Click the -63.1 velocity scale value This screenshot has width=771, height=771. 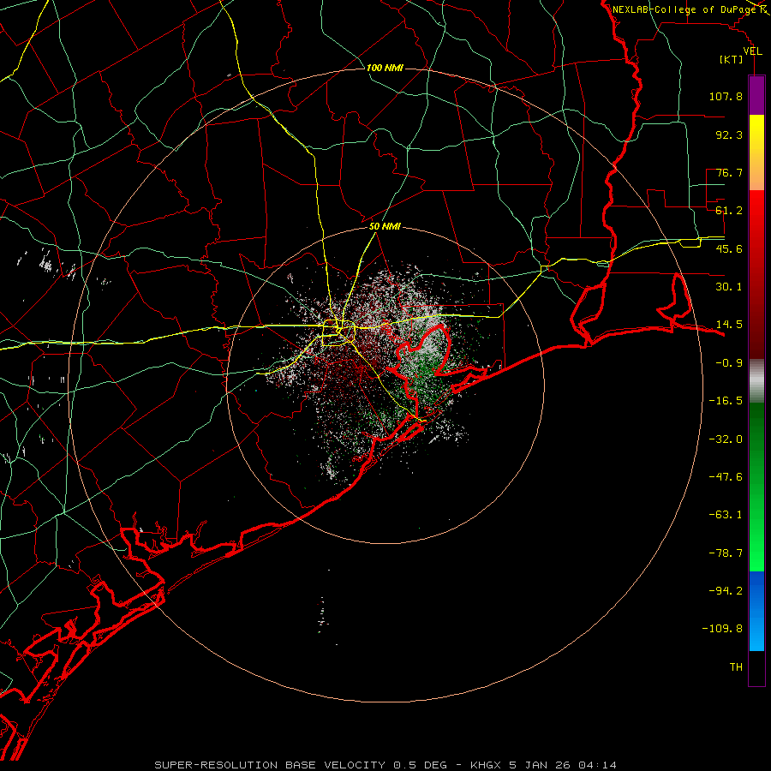coord(726,515)
